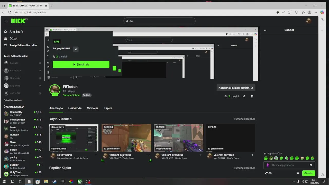This screenshot has width=329, height=185.
Task: Add page to favorites star icon
Action: [289, 12]
